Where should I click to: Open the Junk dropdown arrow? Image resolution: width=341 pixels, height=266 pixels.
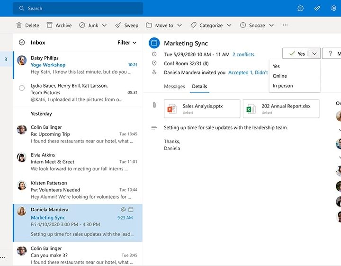[x=104, y=25]
